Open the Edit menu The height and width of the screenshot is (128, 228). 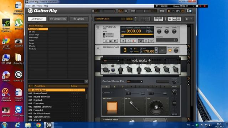[33, 6]
